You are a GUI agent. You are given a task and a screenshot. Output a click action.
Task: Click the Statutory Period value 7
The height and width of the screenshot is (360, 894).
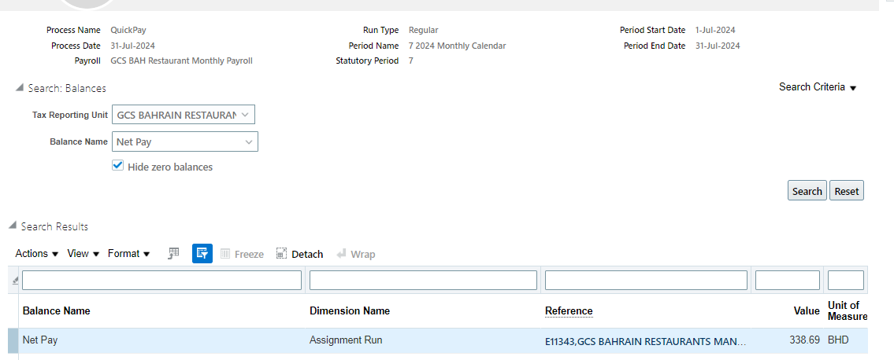410,61
